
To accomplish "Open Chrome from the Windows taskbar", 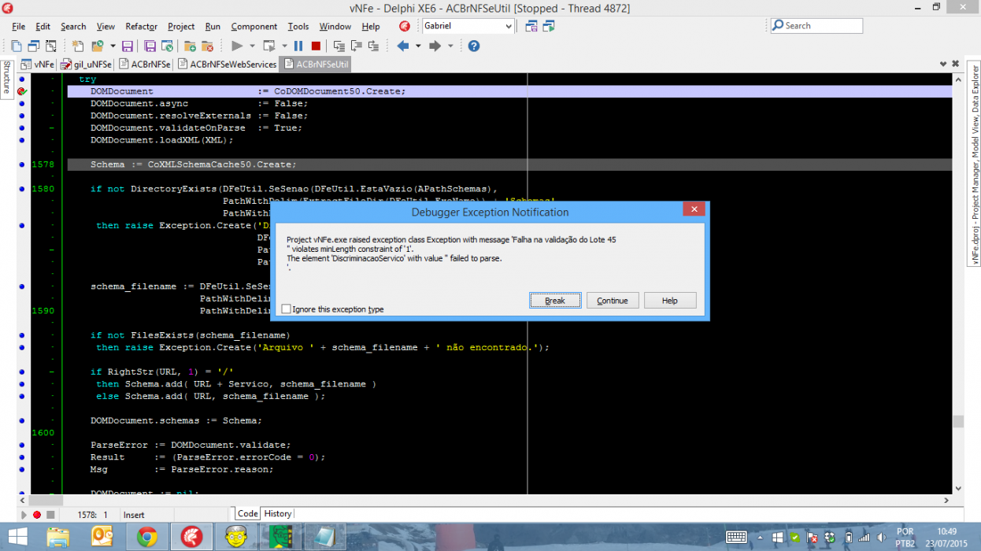I will click(x=146, y=537).
